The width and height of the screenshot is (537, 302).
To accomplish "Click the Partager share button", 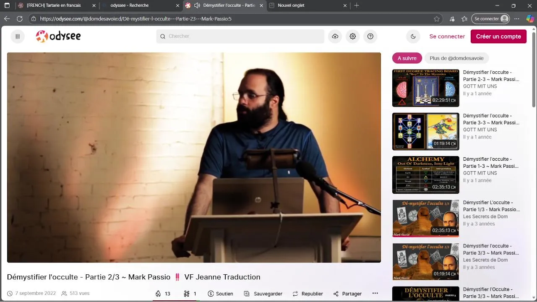I will point(347,294).
